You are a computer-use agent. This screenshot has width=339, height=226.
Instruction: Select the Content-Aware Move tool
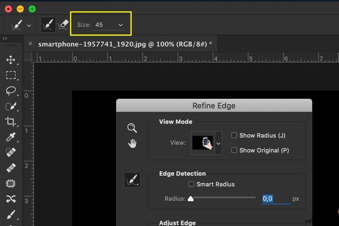(11, 199)
